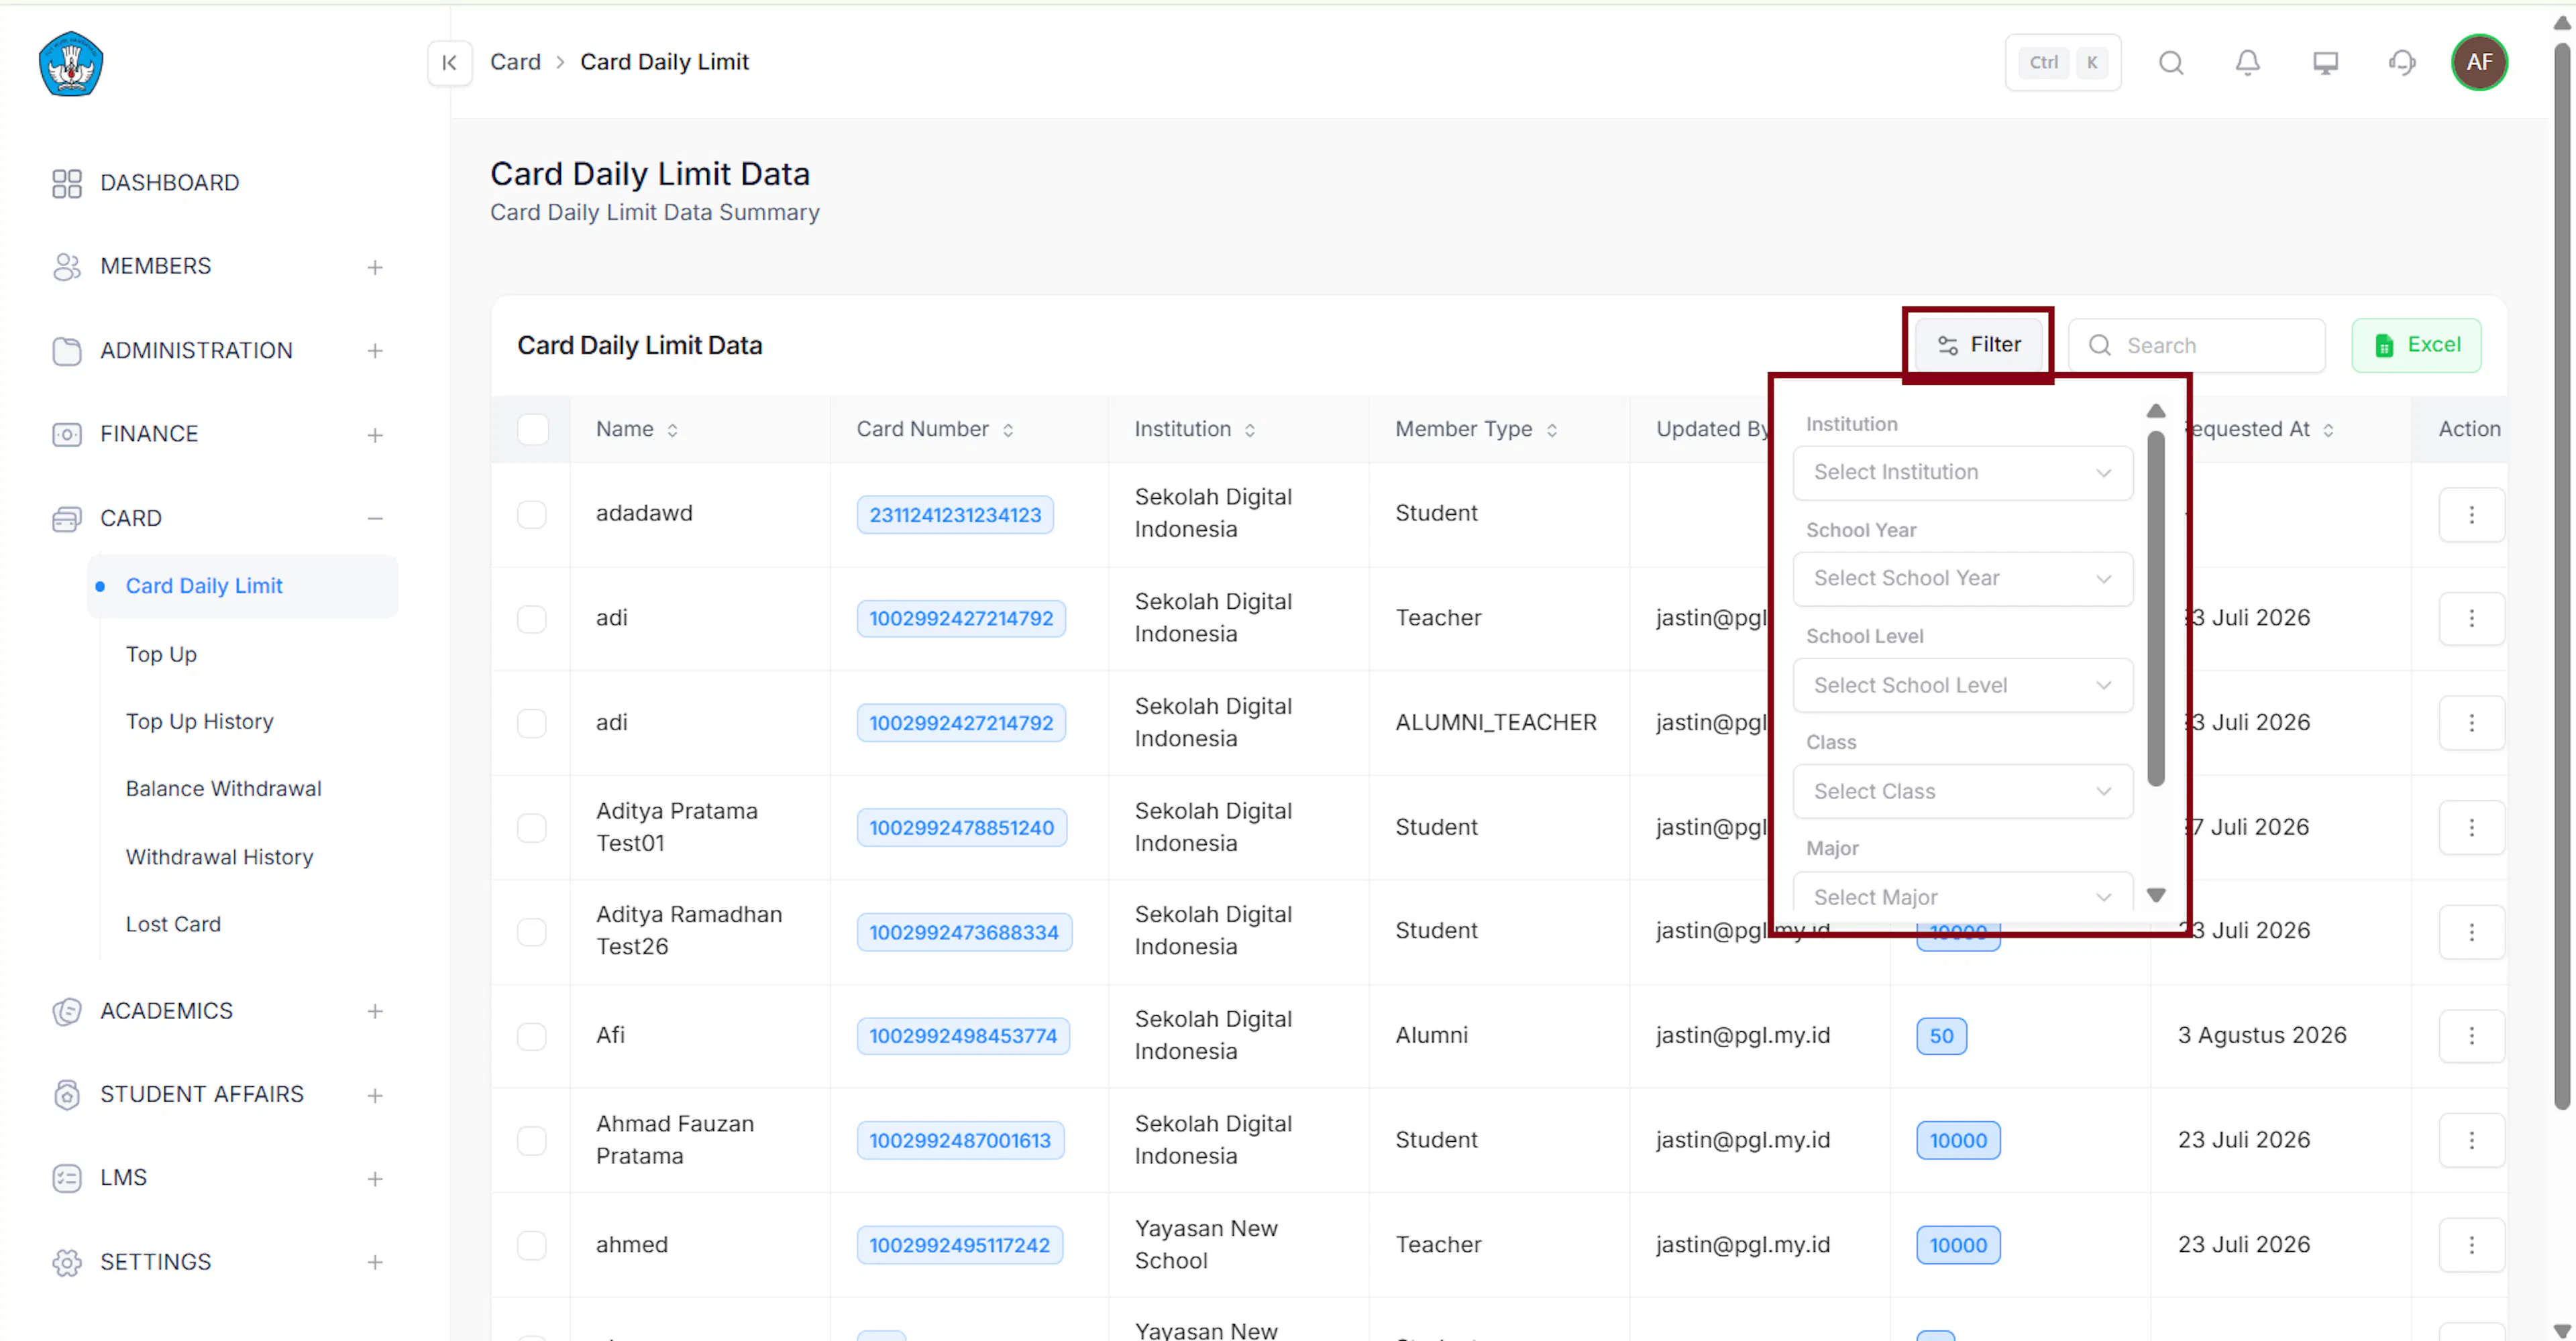Click the filter panel scroll-down arrow
Screen dimensions: 2576x1341
(x=2156, y=895)
